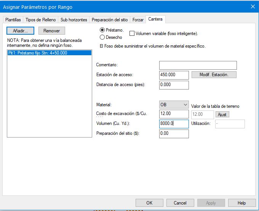The width and height of the screenshot is (259, 211).
Task: Select the Sub horizontes tab
Action: (74, 20)
